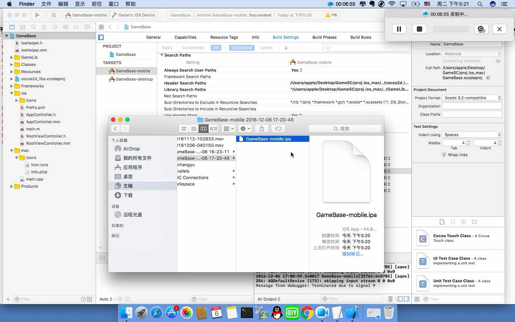Switch Finder to icon view
The width and height of the screenshot is (515, 322).
click(x=184, y=129)
